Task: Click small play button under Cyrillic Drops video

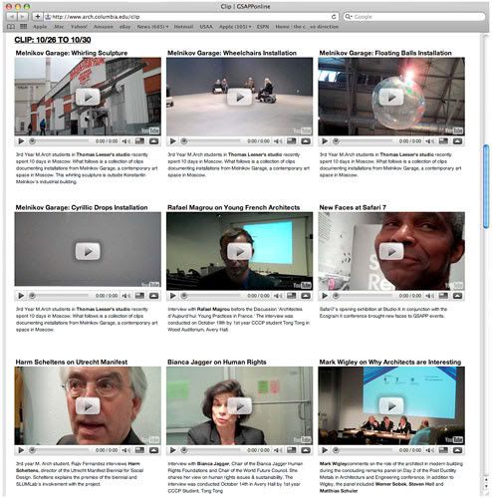Action: (x=21, y=296)
